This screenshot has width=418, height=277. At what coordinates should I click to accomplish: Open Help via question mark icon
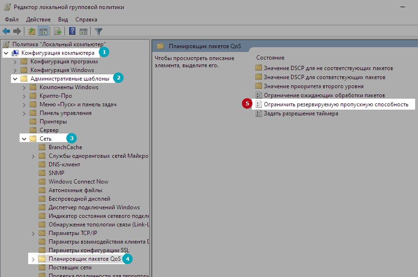click(x=72, y=31)
